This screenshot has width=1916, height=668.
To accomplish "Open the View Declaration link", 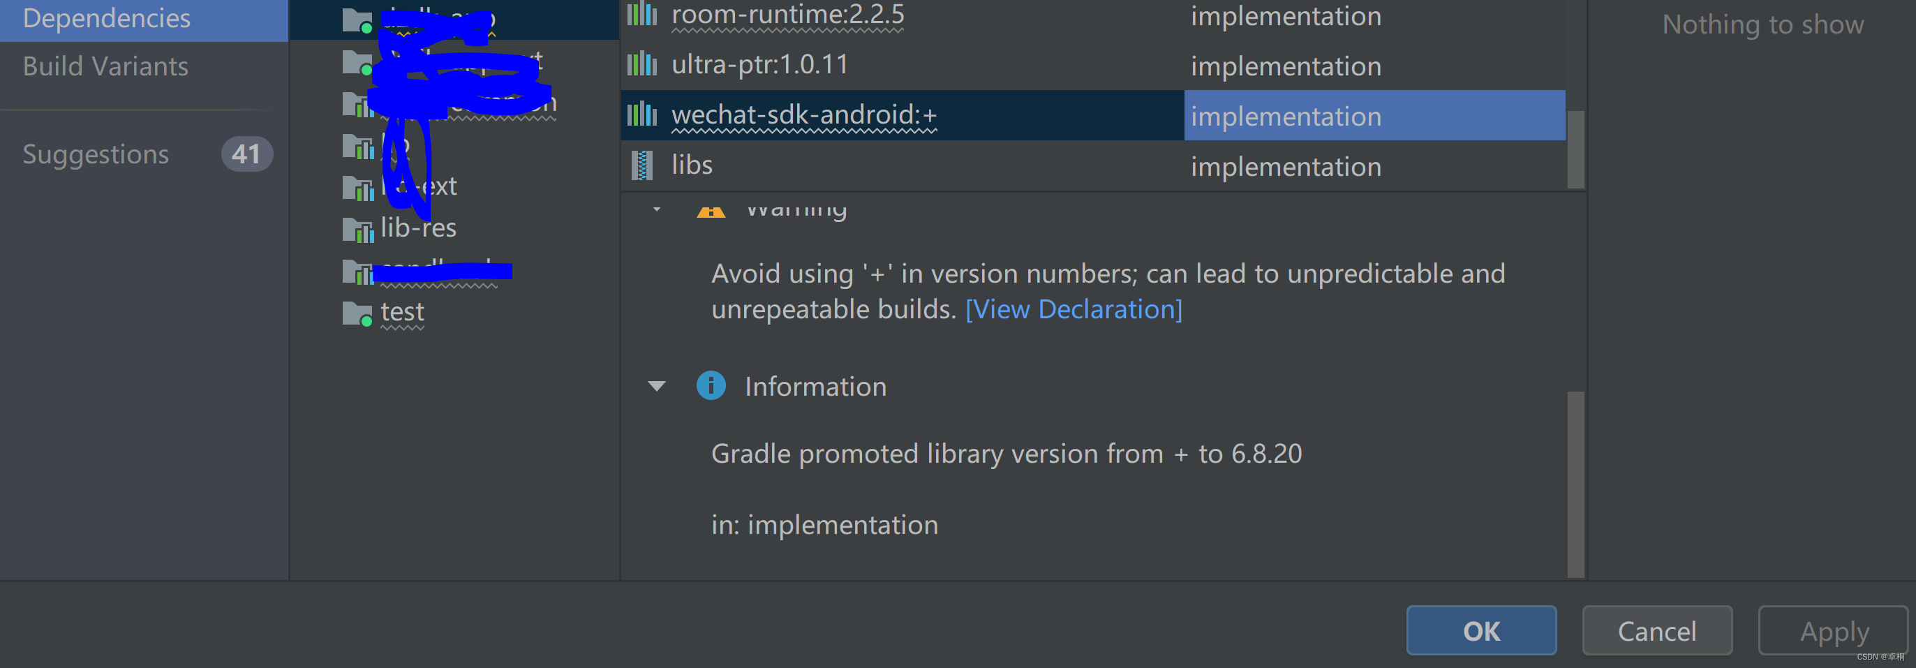I will [x=1074, y=309].
